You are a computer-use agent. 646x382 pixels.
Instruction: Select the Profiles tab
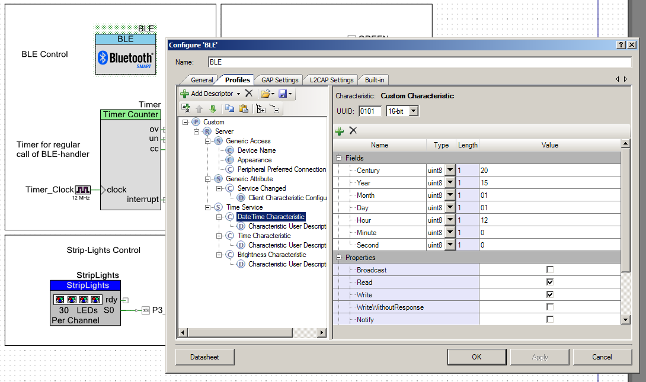pyautogui.click(x=237, y=79)
